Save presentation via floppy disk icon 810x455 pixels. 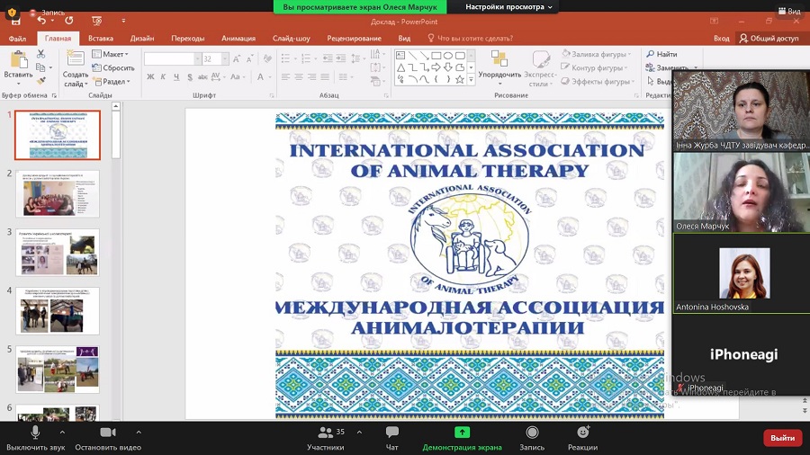pos(16,22)
